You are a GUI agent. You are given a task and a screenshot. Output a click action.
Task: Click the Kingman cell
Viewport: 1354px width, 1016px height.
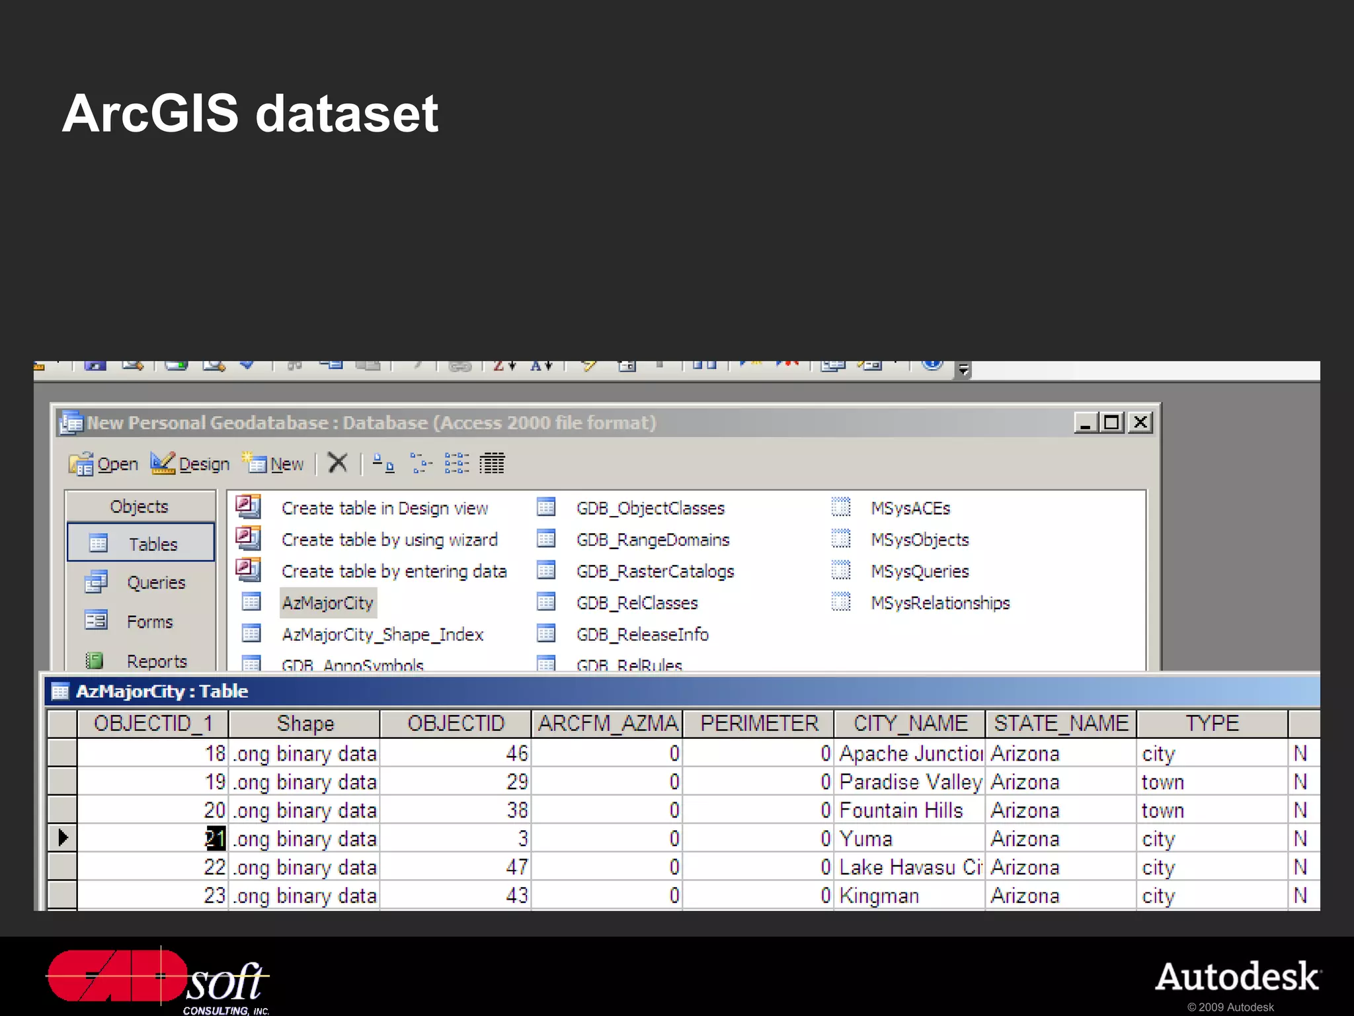pos(910,896)
